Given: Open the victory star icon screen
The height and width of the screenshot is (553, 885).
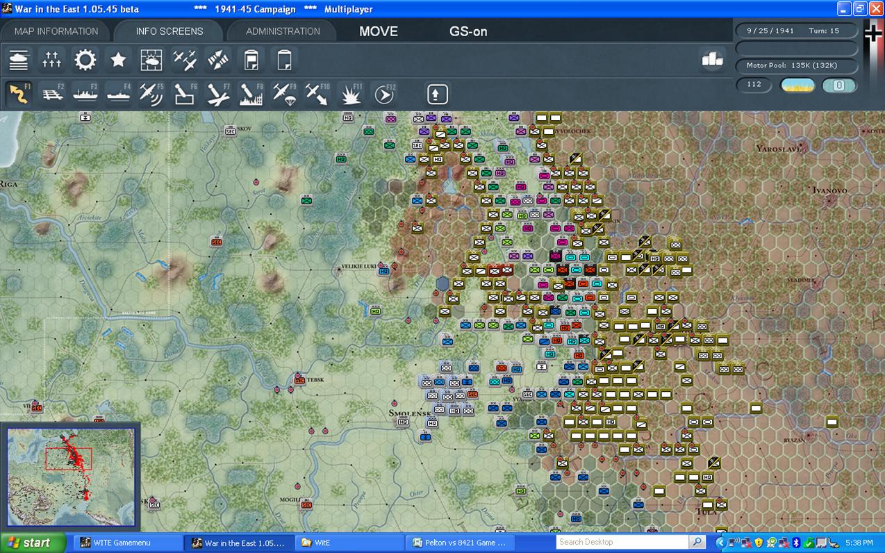Looking at the screenshot, I should point(118,60).
